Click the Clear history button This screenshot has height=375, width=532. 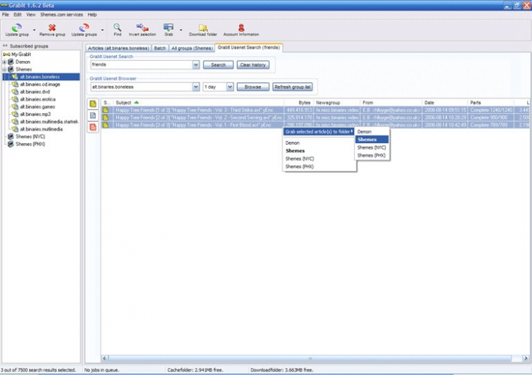[x=253, y=65]
